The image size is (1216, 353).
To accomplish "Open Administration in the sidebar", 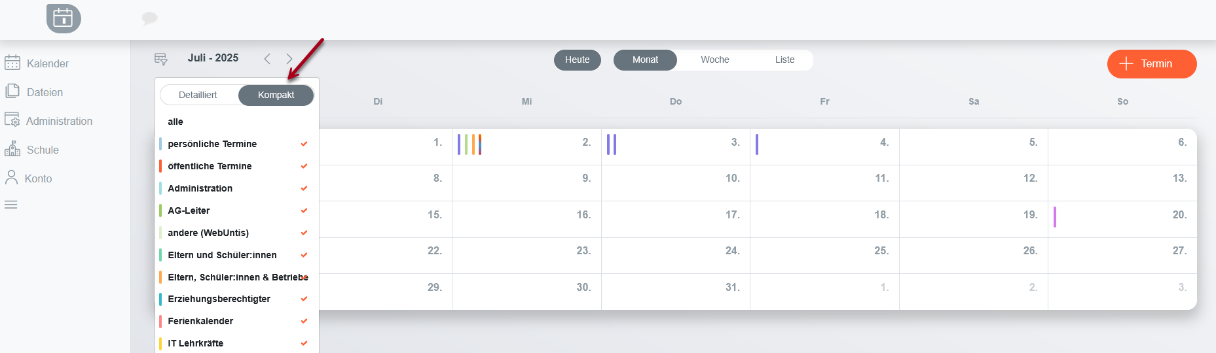I will tap(59, 121).
